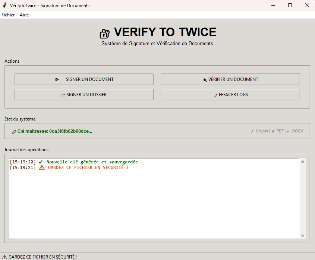315x260 pixels.
Task: Click the status bar message GARDEZ CE FICHIER
Action: (42, 257)
